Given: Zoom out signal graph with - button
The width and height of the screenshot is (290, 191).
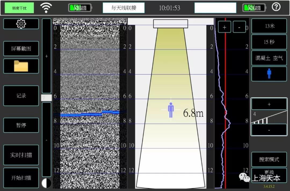Looking at the screenshot, I should 239,27.
